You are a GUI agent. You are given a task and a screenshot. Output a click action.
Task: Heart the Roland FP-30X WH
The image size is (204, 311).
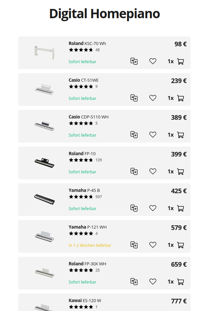tap(153, 282)
